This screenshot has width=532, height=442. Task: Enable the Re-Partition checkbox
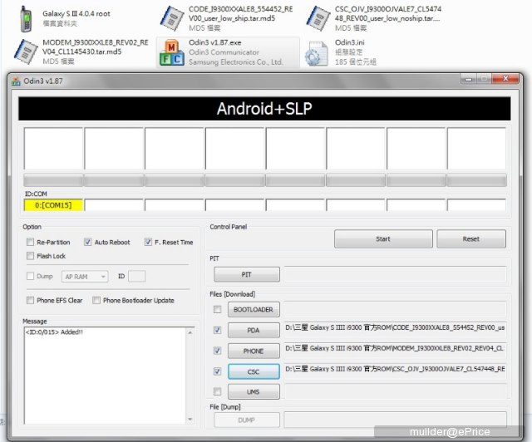pyautogui.click(x=30, y=242)
